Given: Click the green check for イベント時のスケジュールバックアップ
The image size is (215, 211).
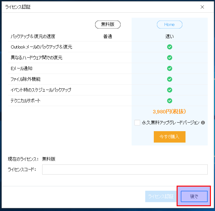Looking at the screenshot, I should (x=170, y=90).
